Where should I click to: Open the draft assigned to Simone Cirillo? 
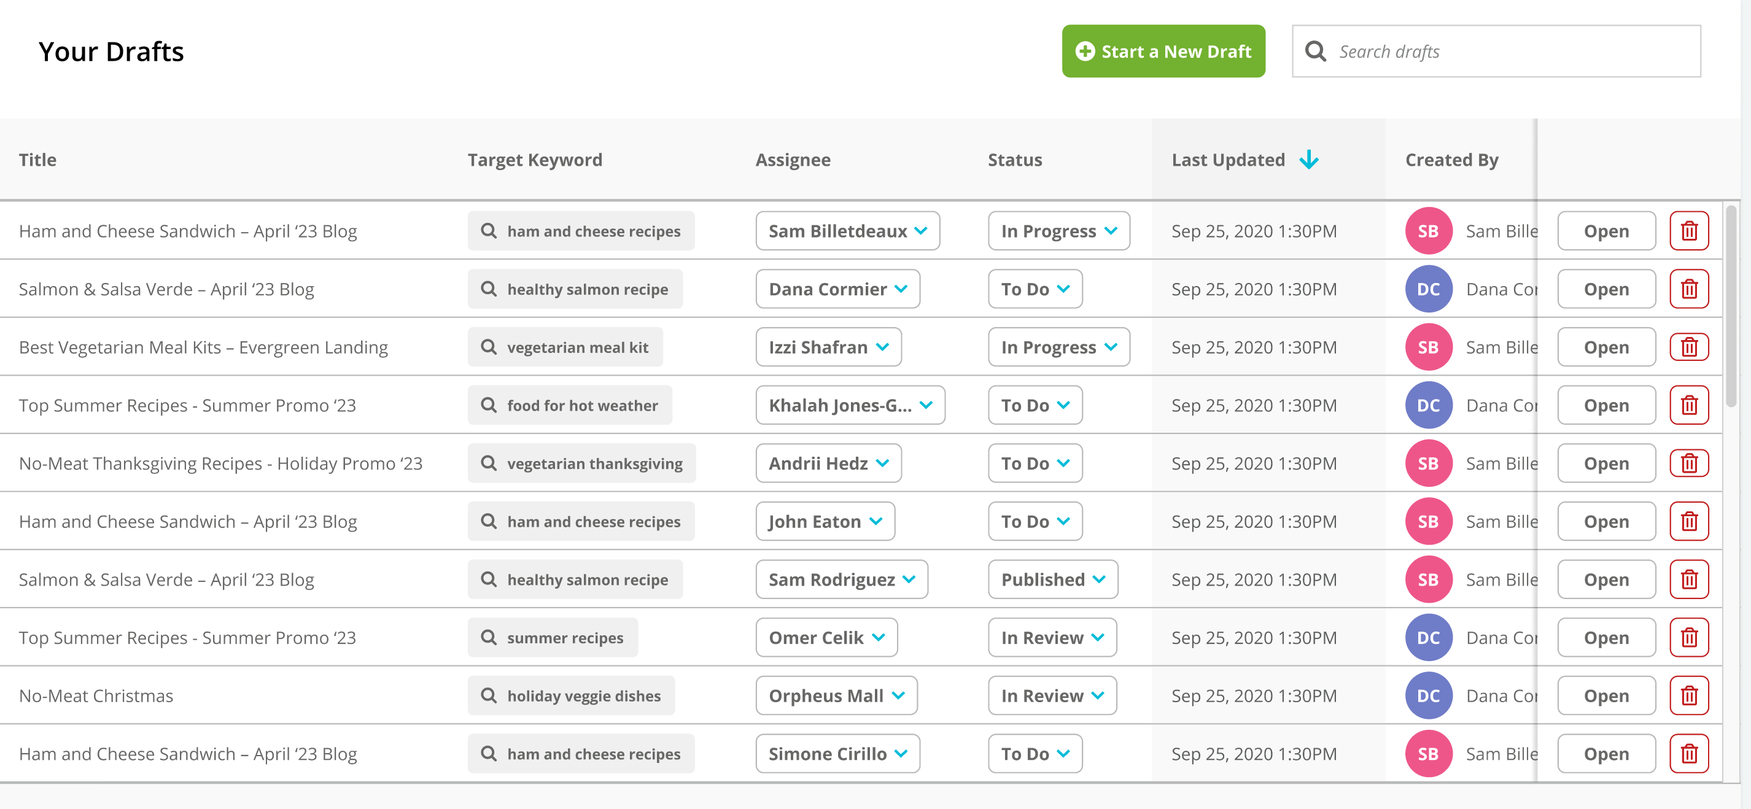(1606, 754)
